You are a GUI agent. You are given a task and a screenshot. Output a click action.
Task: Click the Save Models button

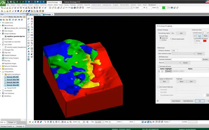click(176, 101)
